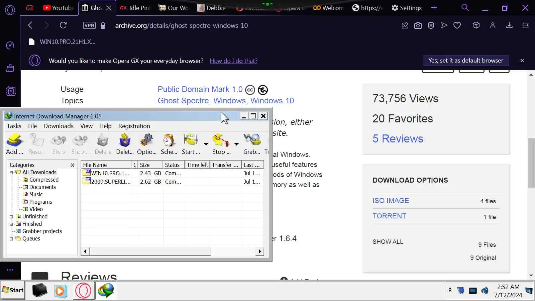
Task: Click the ad blocker shield icon in address bar
Action: click(431, 25)
